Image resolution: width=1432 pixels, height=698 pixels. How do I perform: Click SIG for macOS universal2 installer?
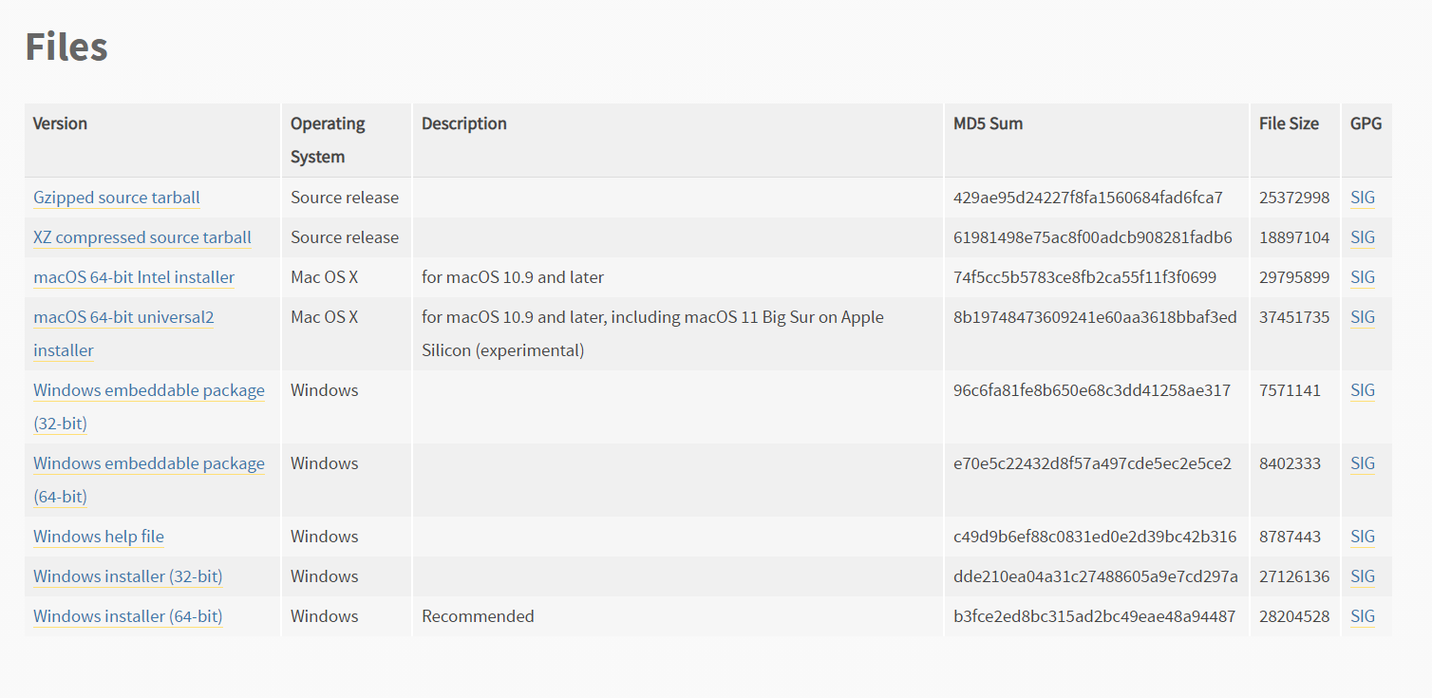coord(1363,317)
